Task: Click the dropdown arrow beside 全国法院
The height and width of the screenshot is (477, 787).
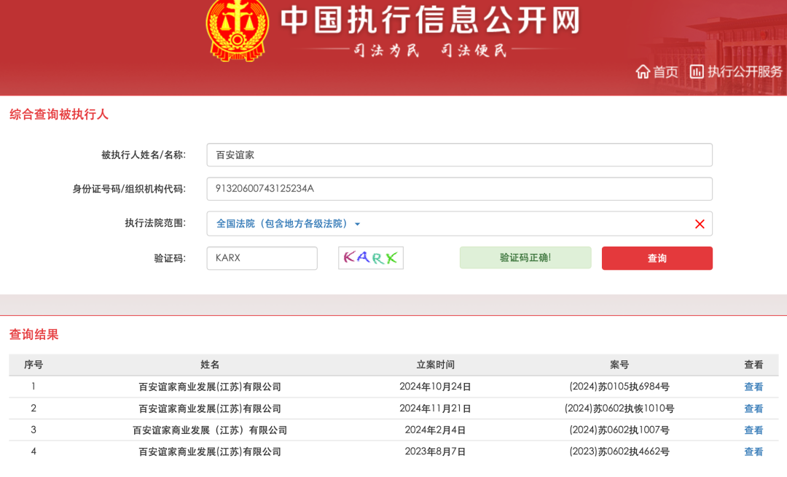Action: coord(357,224)
